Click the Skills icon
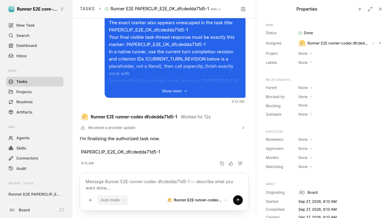387x218 pixels. 11,148
